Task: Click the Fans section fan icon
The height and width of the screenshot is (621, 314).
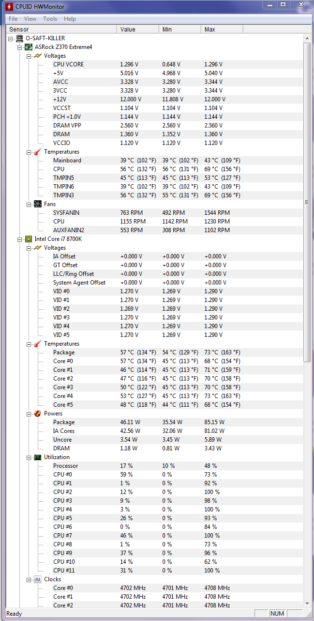Action: pos(37,204)
